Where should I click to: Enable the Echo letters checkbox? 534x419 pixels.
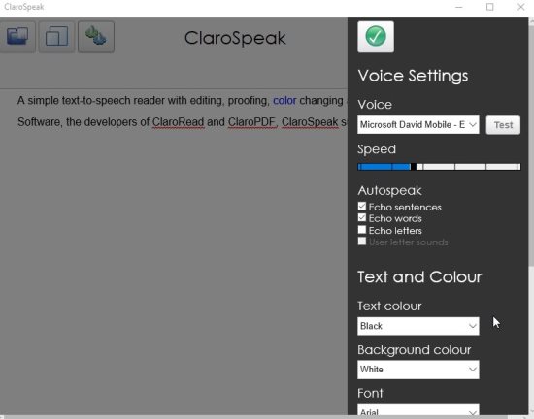(362, 230)
